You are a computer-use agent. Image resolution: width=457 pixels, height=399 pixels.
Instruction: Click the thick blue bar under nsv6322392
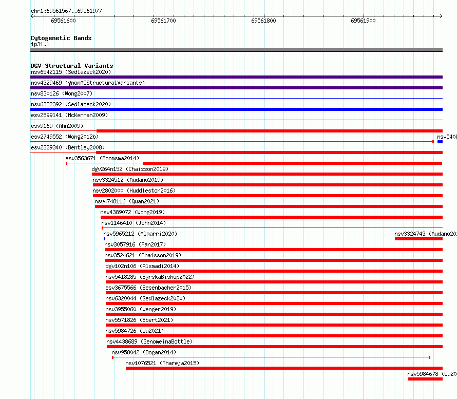click(x=236, y=109)
